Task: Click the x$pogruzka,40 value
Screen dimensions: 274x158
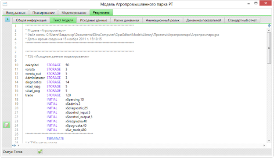Action: pos(76,126)
